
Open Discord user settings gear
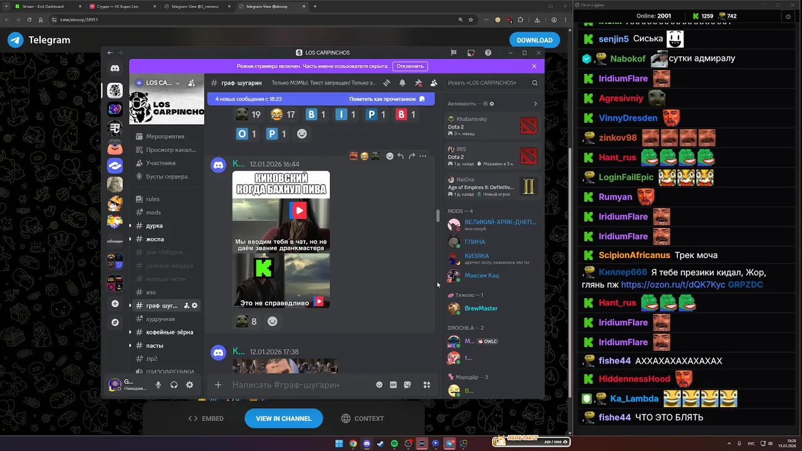[190, 385]
